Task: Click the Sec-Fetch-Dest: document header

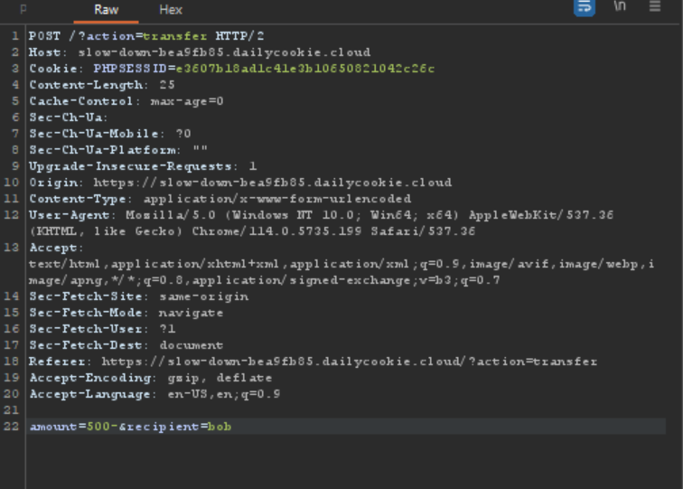Action: pyautogui.click(x=126, y=345)
